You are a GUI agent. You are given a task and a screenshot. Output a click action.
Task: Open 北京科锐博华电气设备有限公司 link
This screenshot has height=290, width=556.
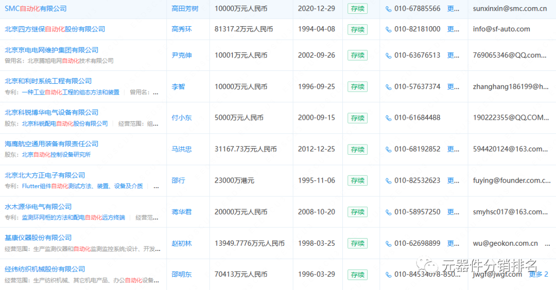(51, 112)
